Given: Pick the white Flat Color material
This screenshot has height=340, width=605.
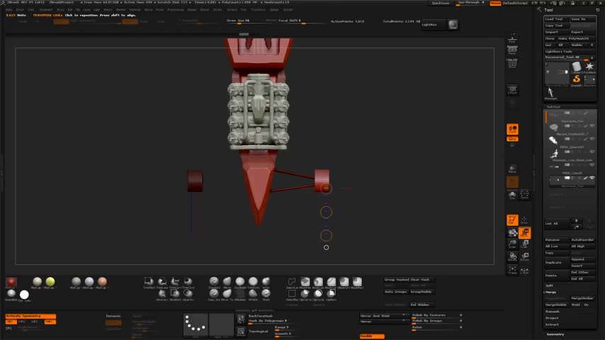Looking at the screenshot, I should (24, 295).
